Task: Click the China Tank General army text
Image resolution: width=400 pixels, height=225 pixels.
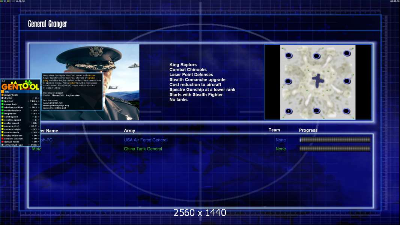Action: tap(143, 149)
